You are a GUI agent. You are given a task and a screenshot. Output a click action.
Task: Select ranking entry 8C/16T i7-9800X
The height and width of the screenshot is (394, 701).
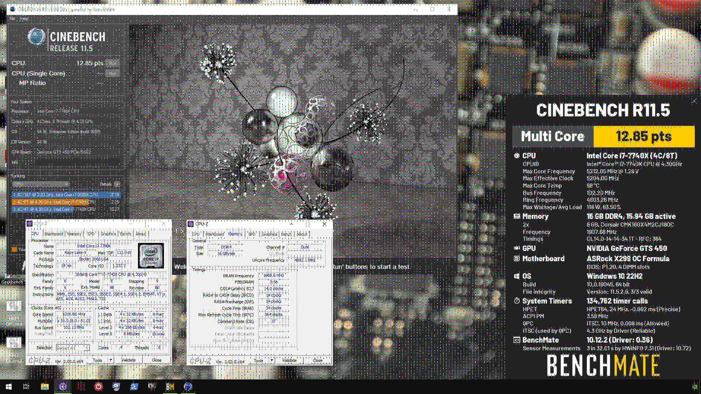(66, 195)
